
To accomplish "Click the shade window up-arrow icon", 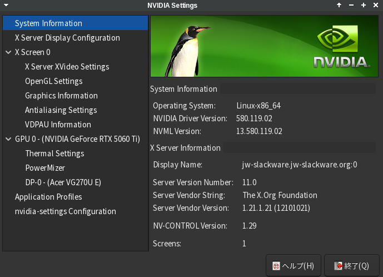I will coord(339,5).
